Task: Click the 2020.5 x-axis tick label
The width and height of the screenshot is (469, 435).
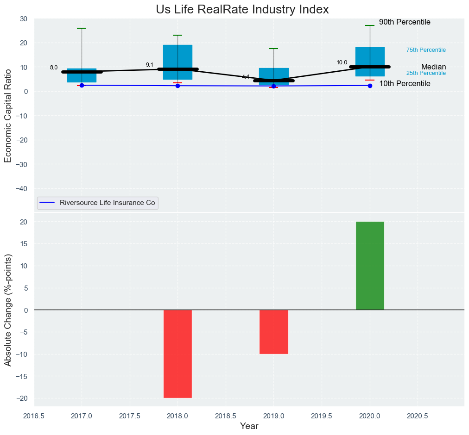Action: [418, 416]
